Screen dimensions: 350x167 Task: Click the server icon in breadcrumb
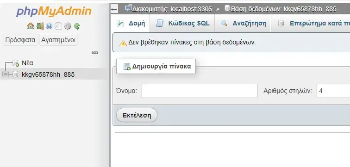click(x=128, y=8)
